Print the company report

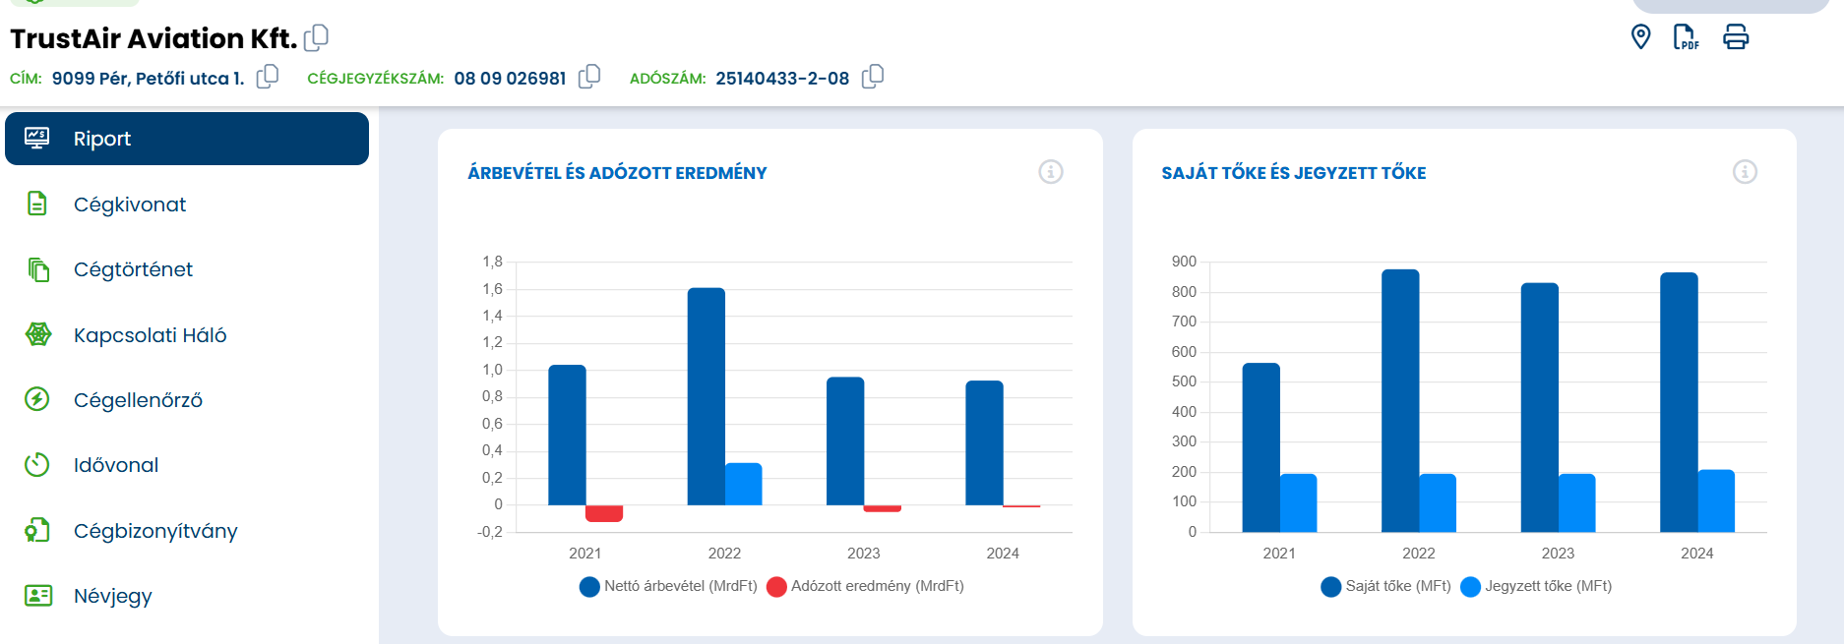point(1736,37)
